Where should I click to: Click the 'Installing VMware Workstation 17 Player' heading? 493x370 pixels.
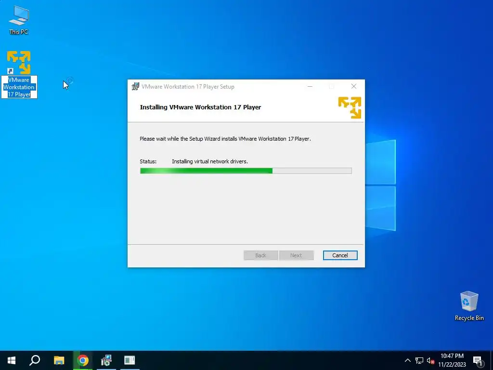200,107
